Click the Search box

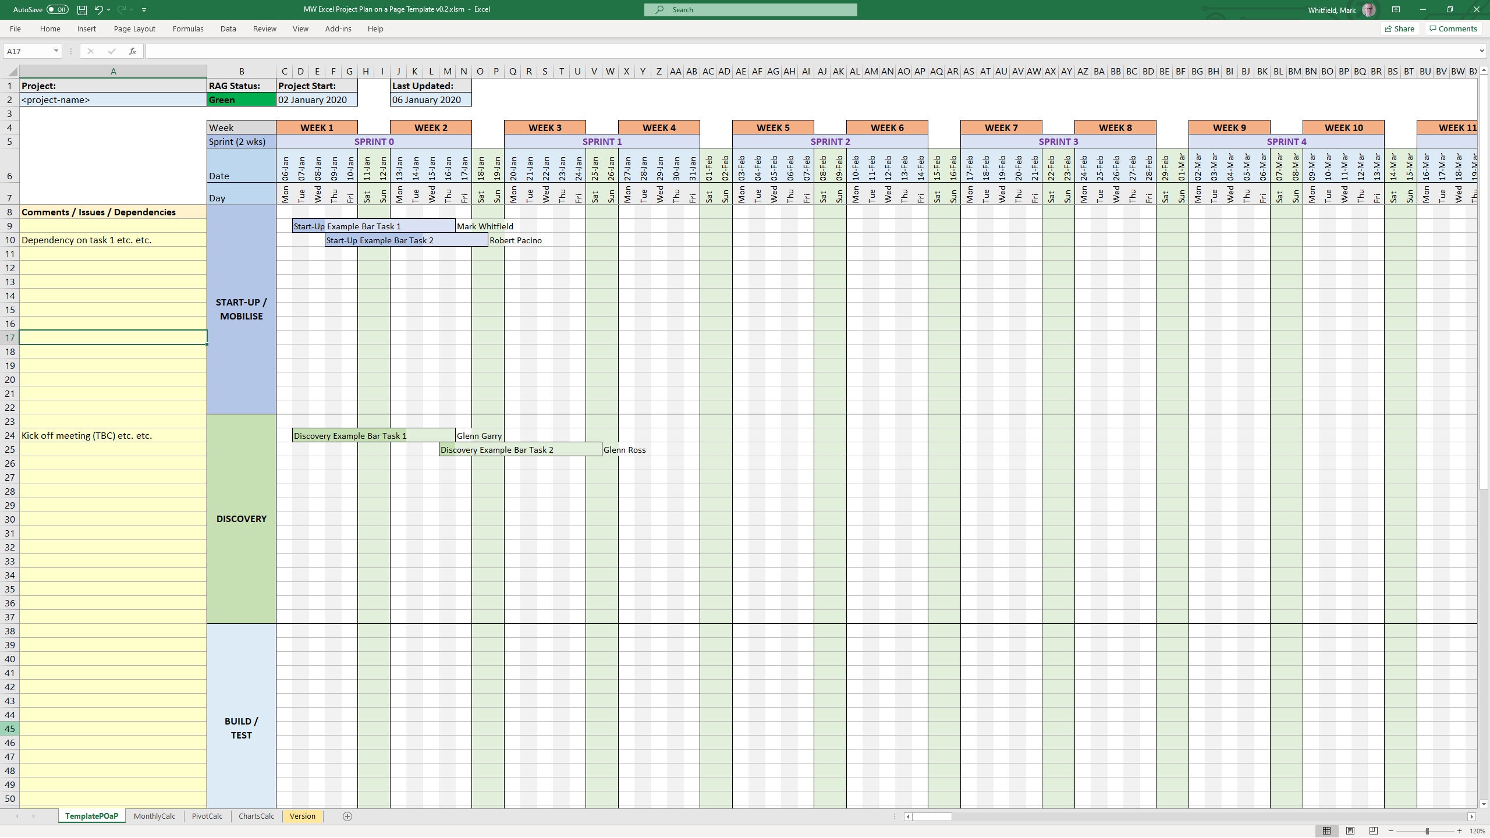750,9
